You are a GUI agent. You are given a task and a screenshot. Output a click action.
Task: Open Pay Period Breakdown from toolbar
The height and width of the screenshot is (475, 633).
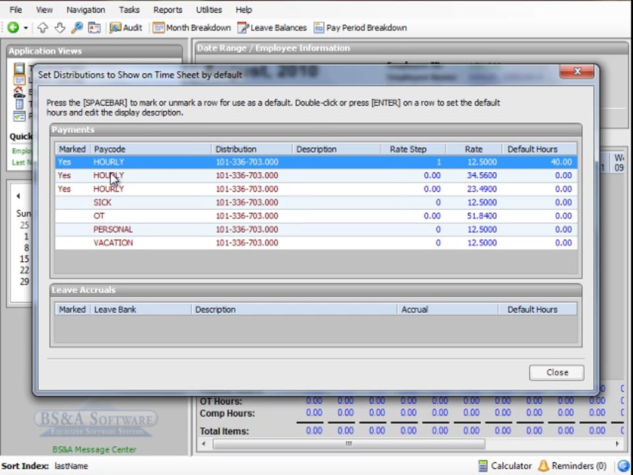360,28
